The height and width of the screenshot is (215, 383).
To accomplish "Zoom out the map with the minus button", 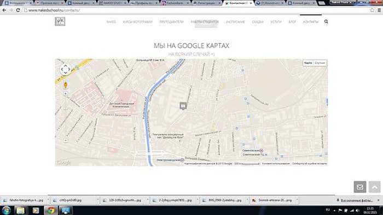I will [x=66, y=140].
